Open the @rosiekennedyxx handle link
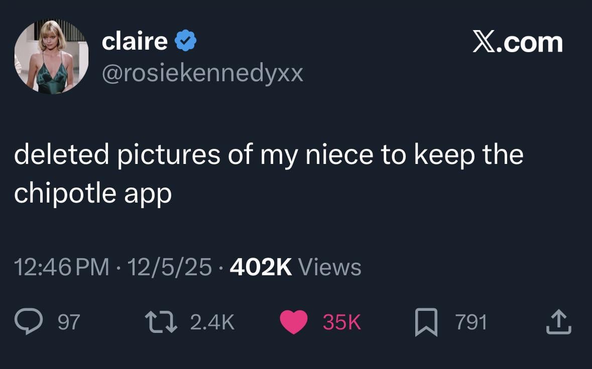592x369 pixels. [x=202, y=74]
